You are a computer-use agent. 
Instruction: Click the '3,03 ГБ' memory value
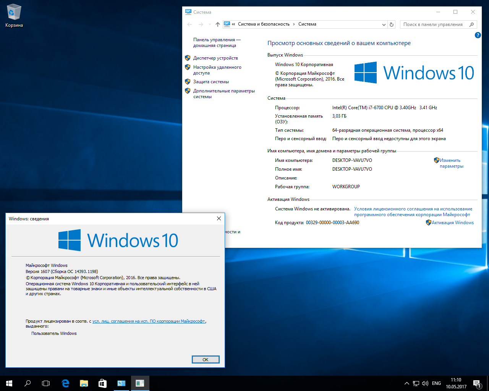[339, 116]
